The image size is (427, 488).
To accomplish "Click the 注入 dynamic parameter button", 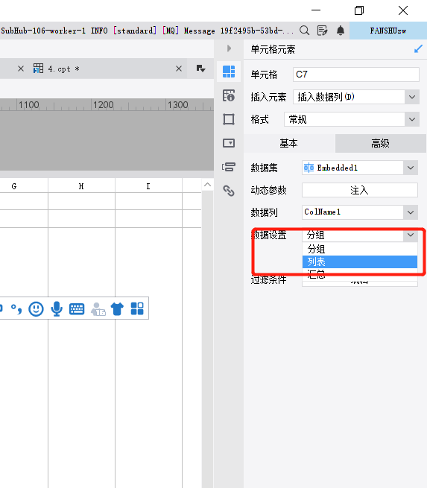I will coord(359,190).
